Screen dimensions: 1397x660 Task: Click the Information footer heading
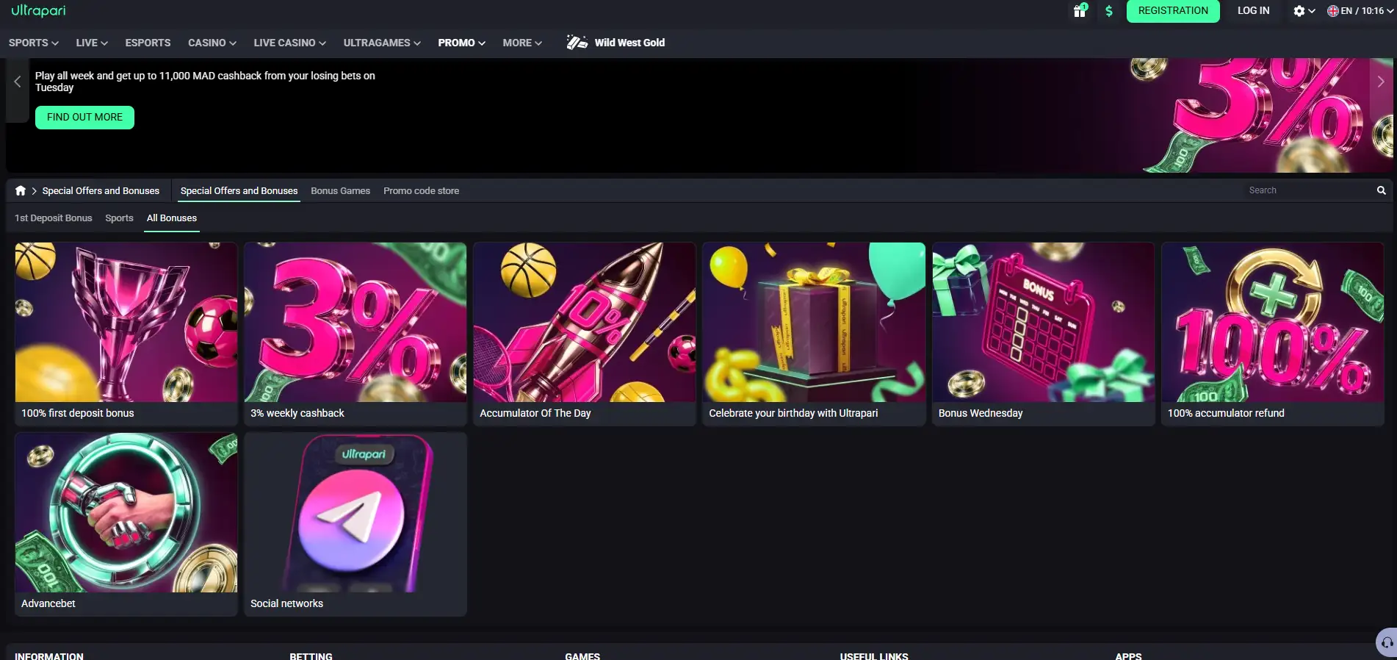point(49,656)
